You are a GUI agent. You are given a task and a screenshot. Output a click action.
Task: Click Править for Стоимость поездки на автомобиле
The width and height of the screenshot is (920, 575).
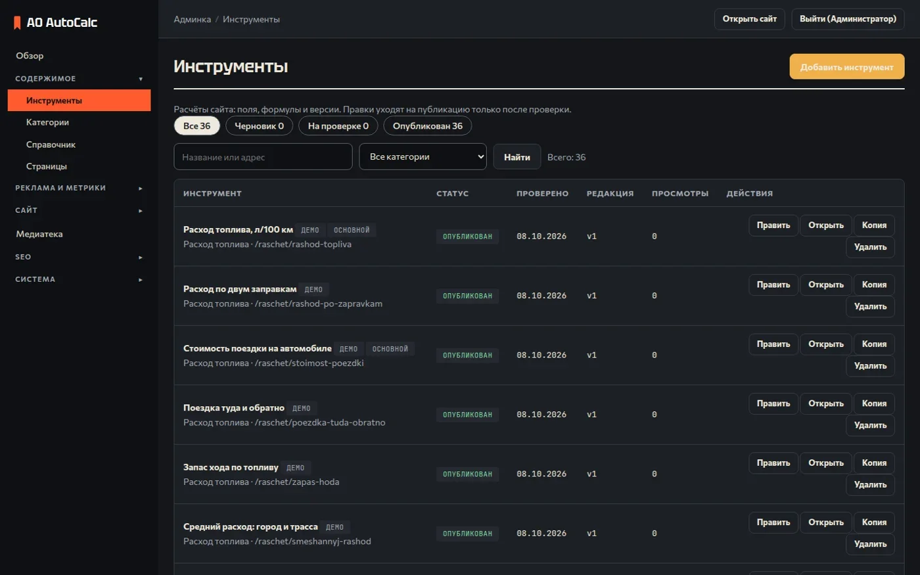(773, 344)
